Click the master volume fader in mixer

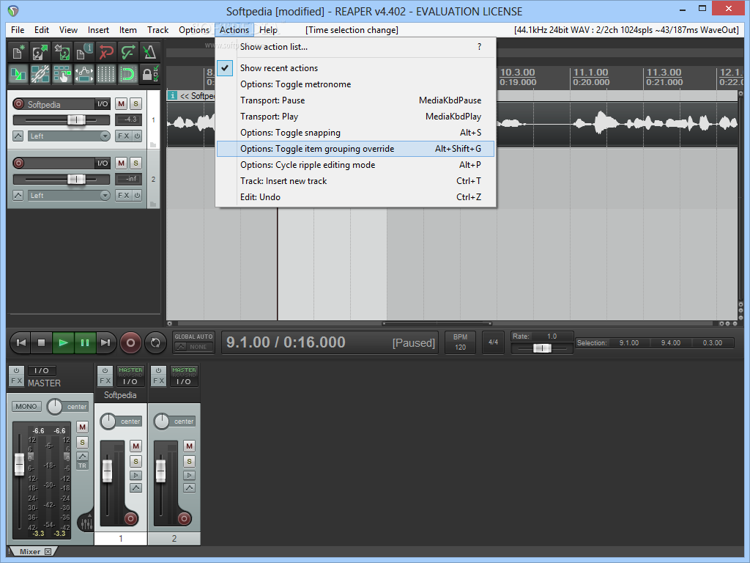[19, 464]
